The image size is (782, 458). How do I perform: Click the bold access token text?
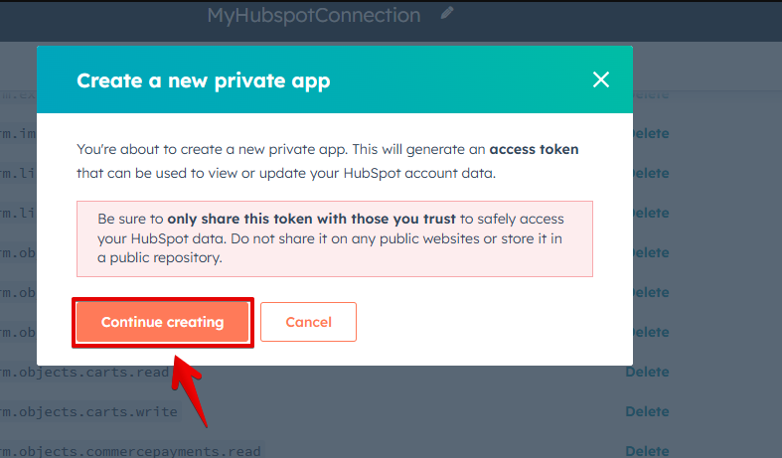534,149
